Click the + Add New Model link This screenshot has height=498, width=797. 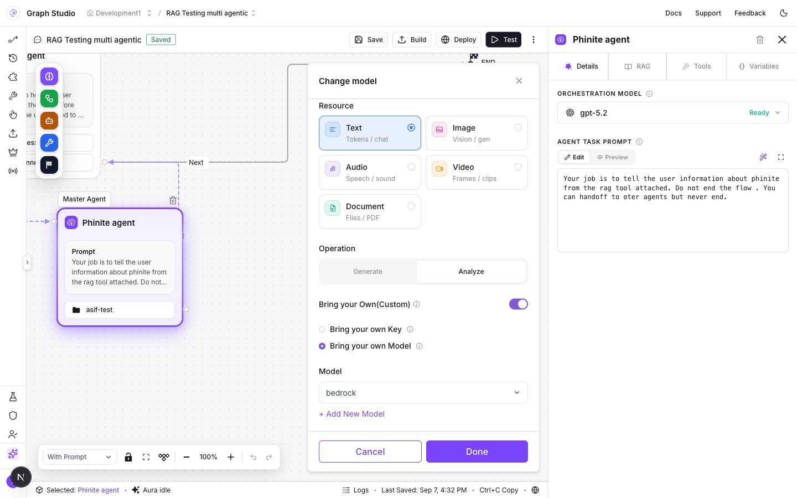(352, 414)
